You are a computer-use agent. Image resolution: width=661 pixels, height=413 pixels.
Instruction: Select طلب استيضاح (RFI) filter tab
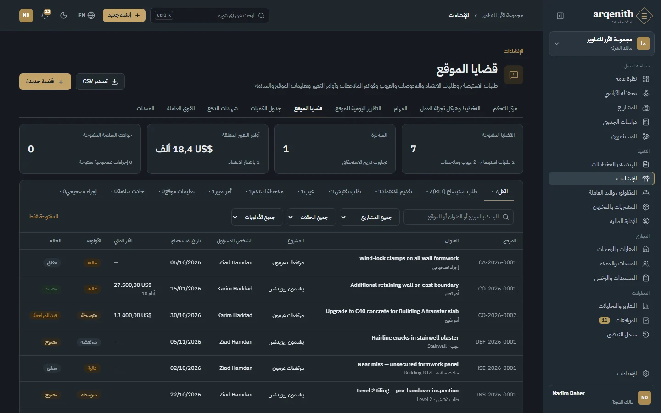click(453, 191)
